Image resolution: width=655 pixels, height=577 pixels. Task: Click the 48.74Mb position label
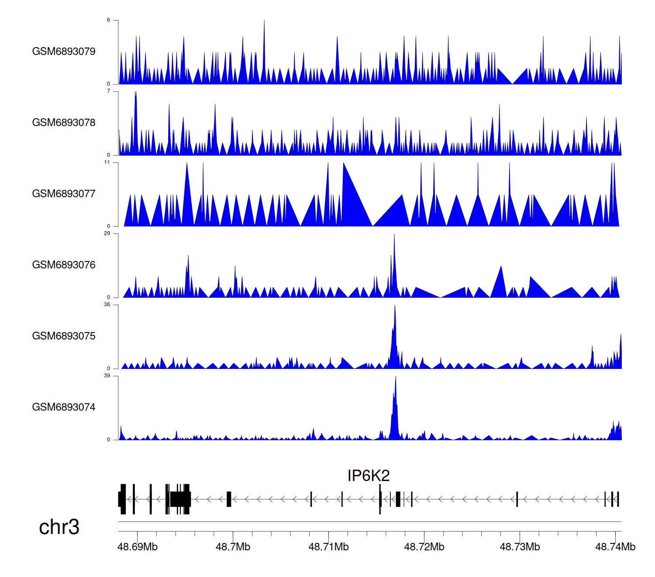coord(615,547)
